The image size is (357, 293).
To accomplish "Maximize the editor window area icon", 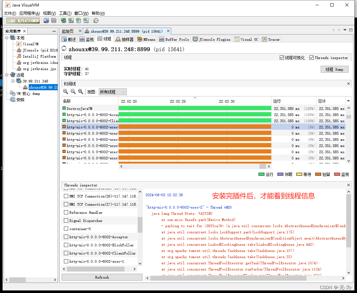I will tap(351, 30).
